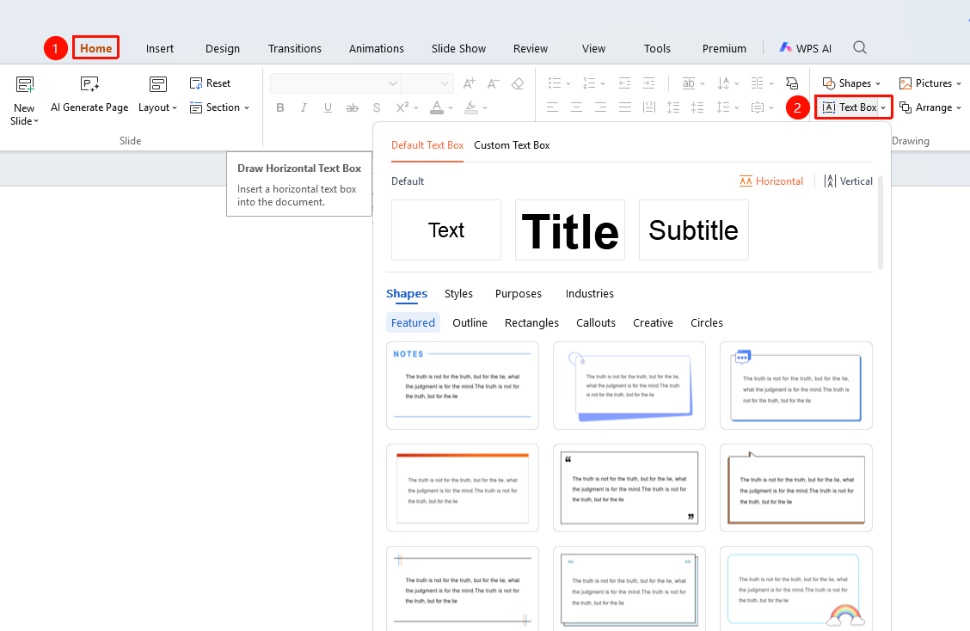
Task: Select the Outline shape filter
Action: tap(470, 323)
